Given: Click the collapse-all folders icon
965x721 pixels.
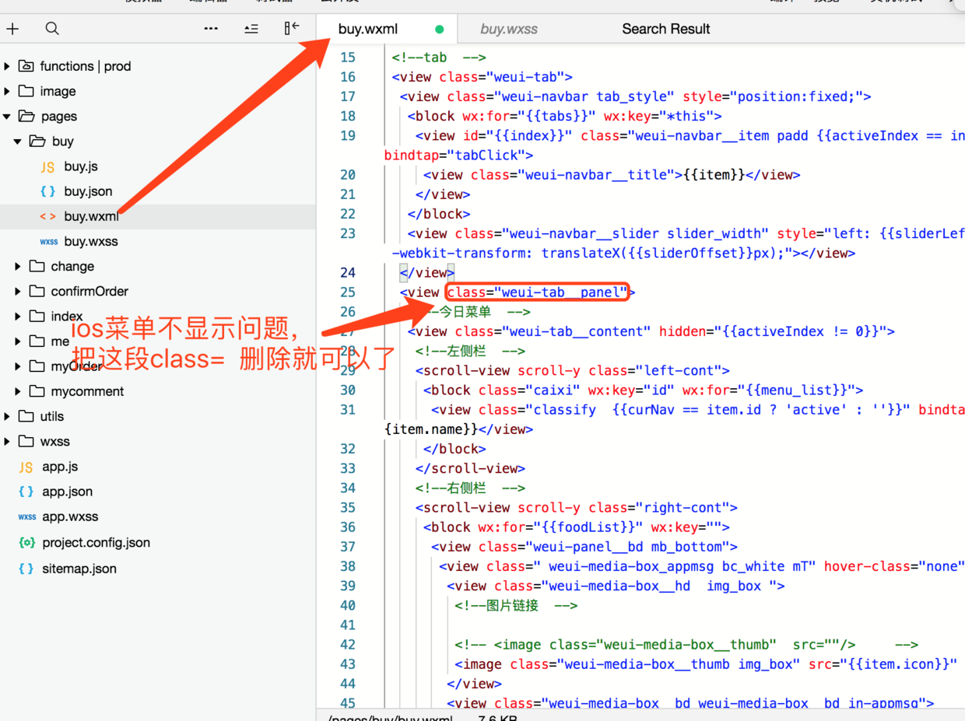Looking at the screenshot, I should (251, 29).
